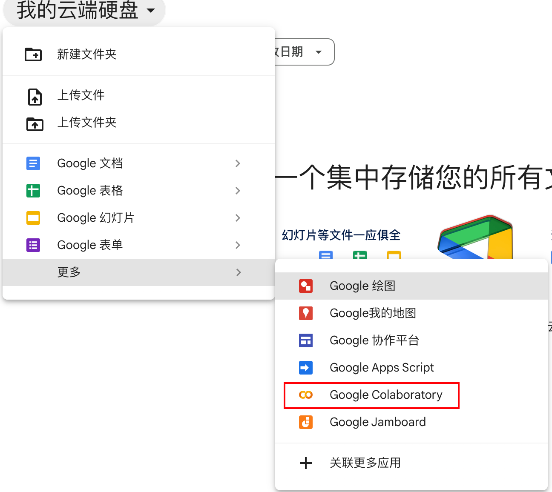Choose Google 幻灯片 menu item
Screen dimensions: 552x492
139,218
